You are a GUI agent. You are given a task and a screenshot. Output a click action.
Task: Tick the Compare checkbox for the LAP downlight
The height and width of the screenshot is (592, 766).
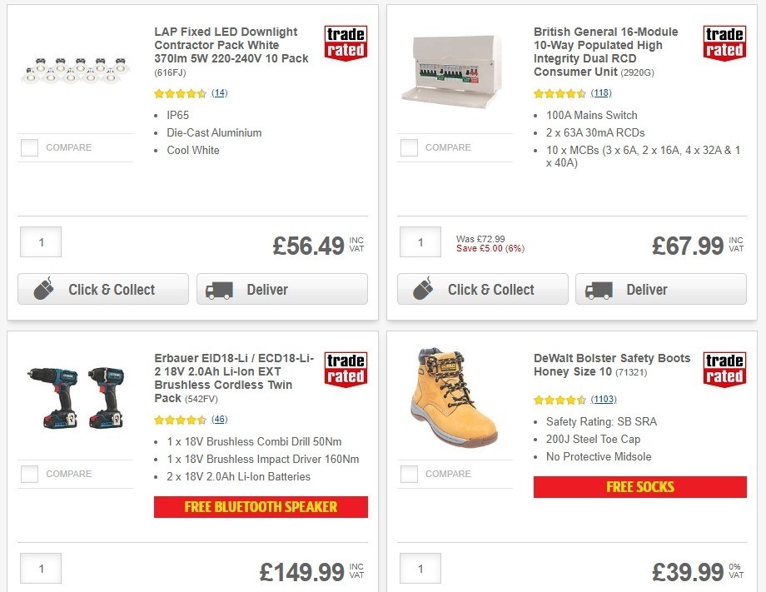click(29, 147)
